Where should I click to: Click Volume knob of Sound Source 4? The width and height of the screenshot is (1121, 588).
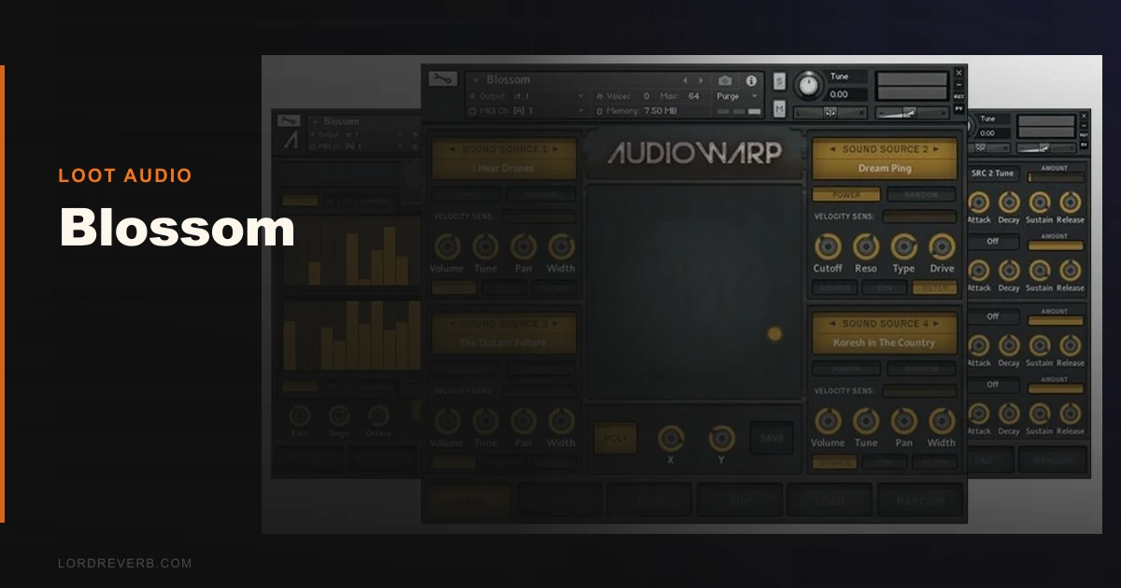827,421
